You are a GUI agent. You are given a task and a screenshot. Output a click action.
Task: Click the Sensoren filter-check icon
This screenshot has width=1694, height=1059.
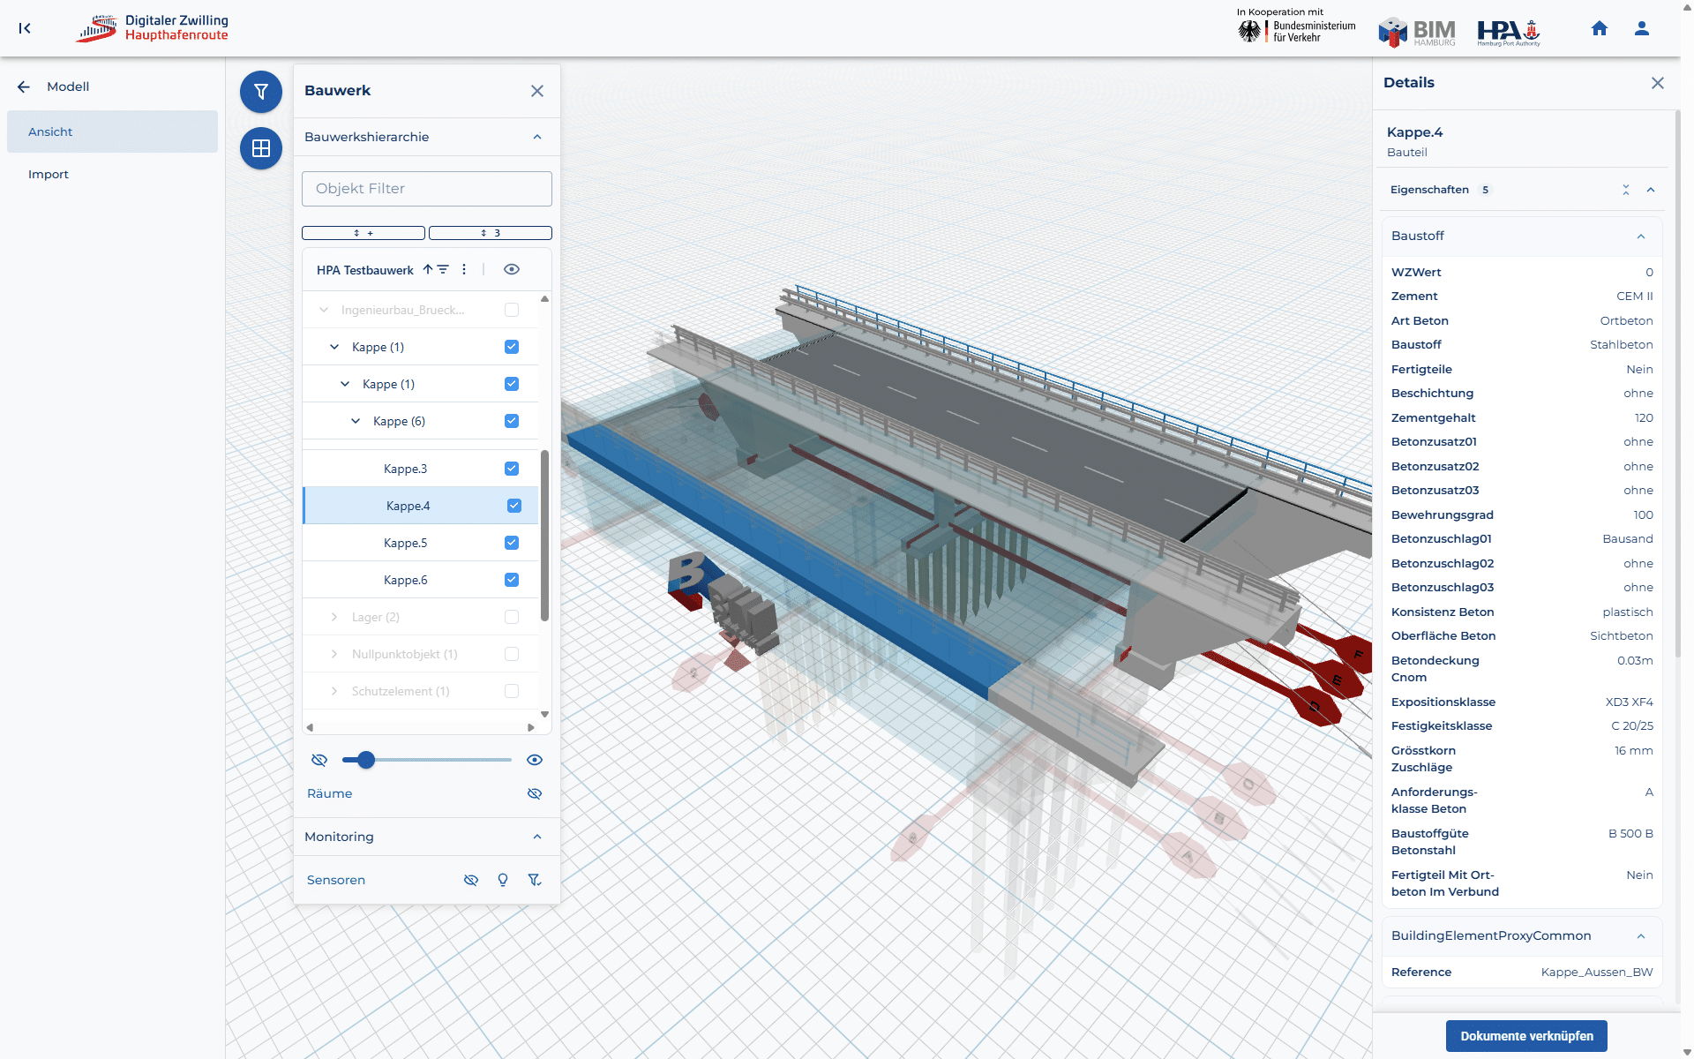click(x=535, y=880)
